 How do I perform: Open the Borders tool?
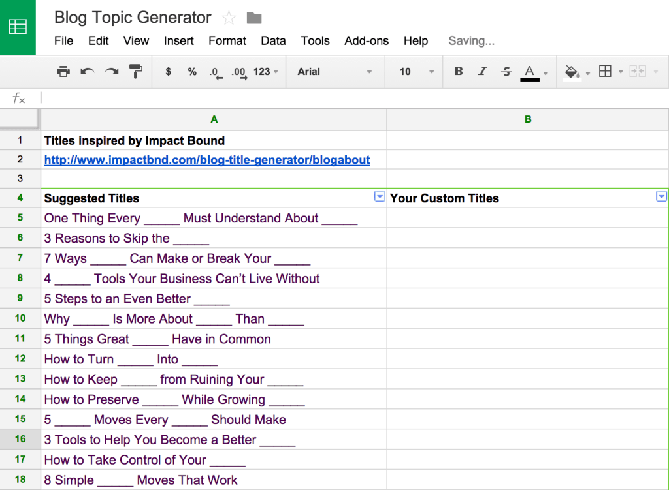(605, 71)
